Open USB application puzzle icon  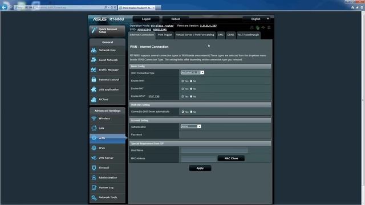point(94,89)
